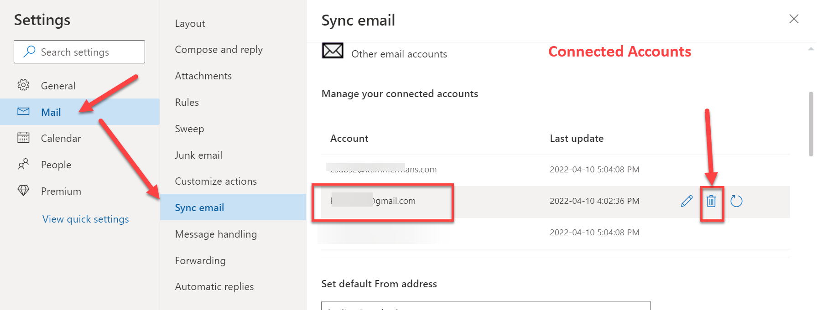Click the People icon in the sidebar
This screenshot has height=332, width=817.
point(23,164)
